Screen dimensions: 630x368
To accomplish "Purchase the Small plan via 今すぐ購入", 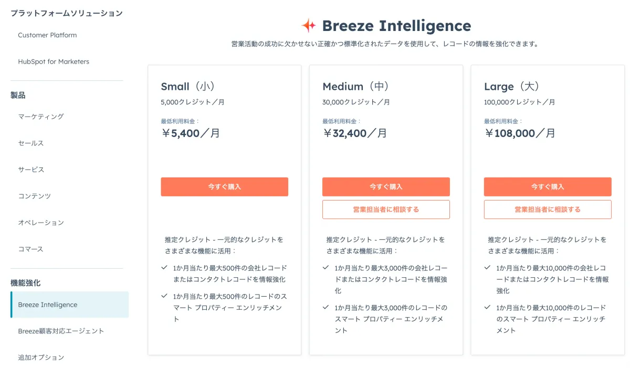I will tap(224, 186).
